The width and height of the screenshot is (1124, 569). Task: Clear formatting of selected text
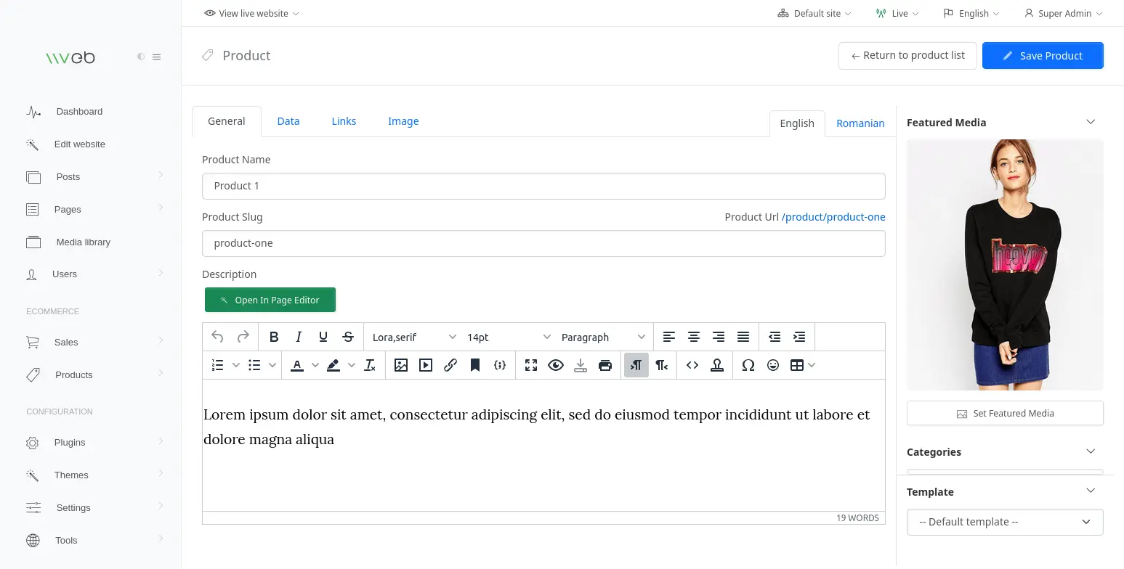tap(370, 365)
